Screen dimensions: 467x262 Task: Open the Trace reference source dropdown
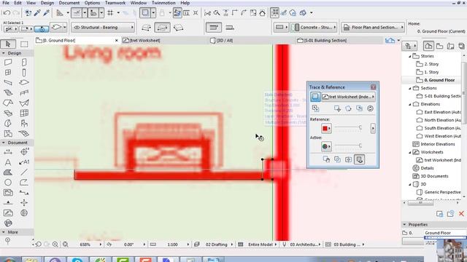click(x=348, y=97)
